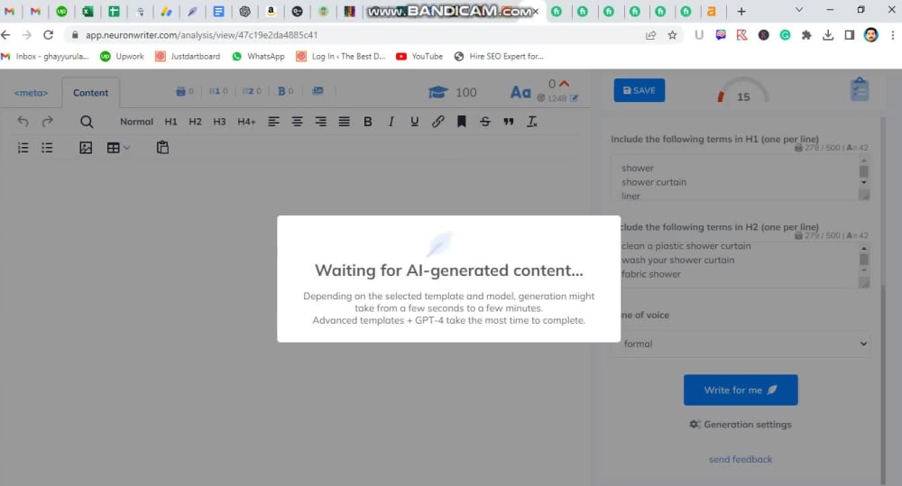Click the bookmark icon in toolbar
This screenshot has width=902, height=486.
461,122
